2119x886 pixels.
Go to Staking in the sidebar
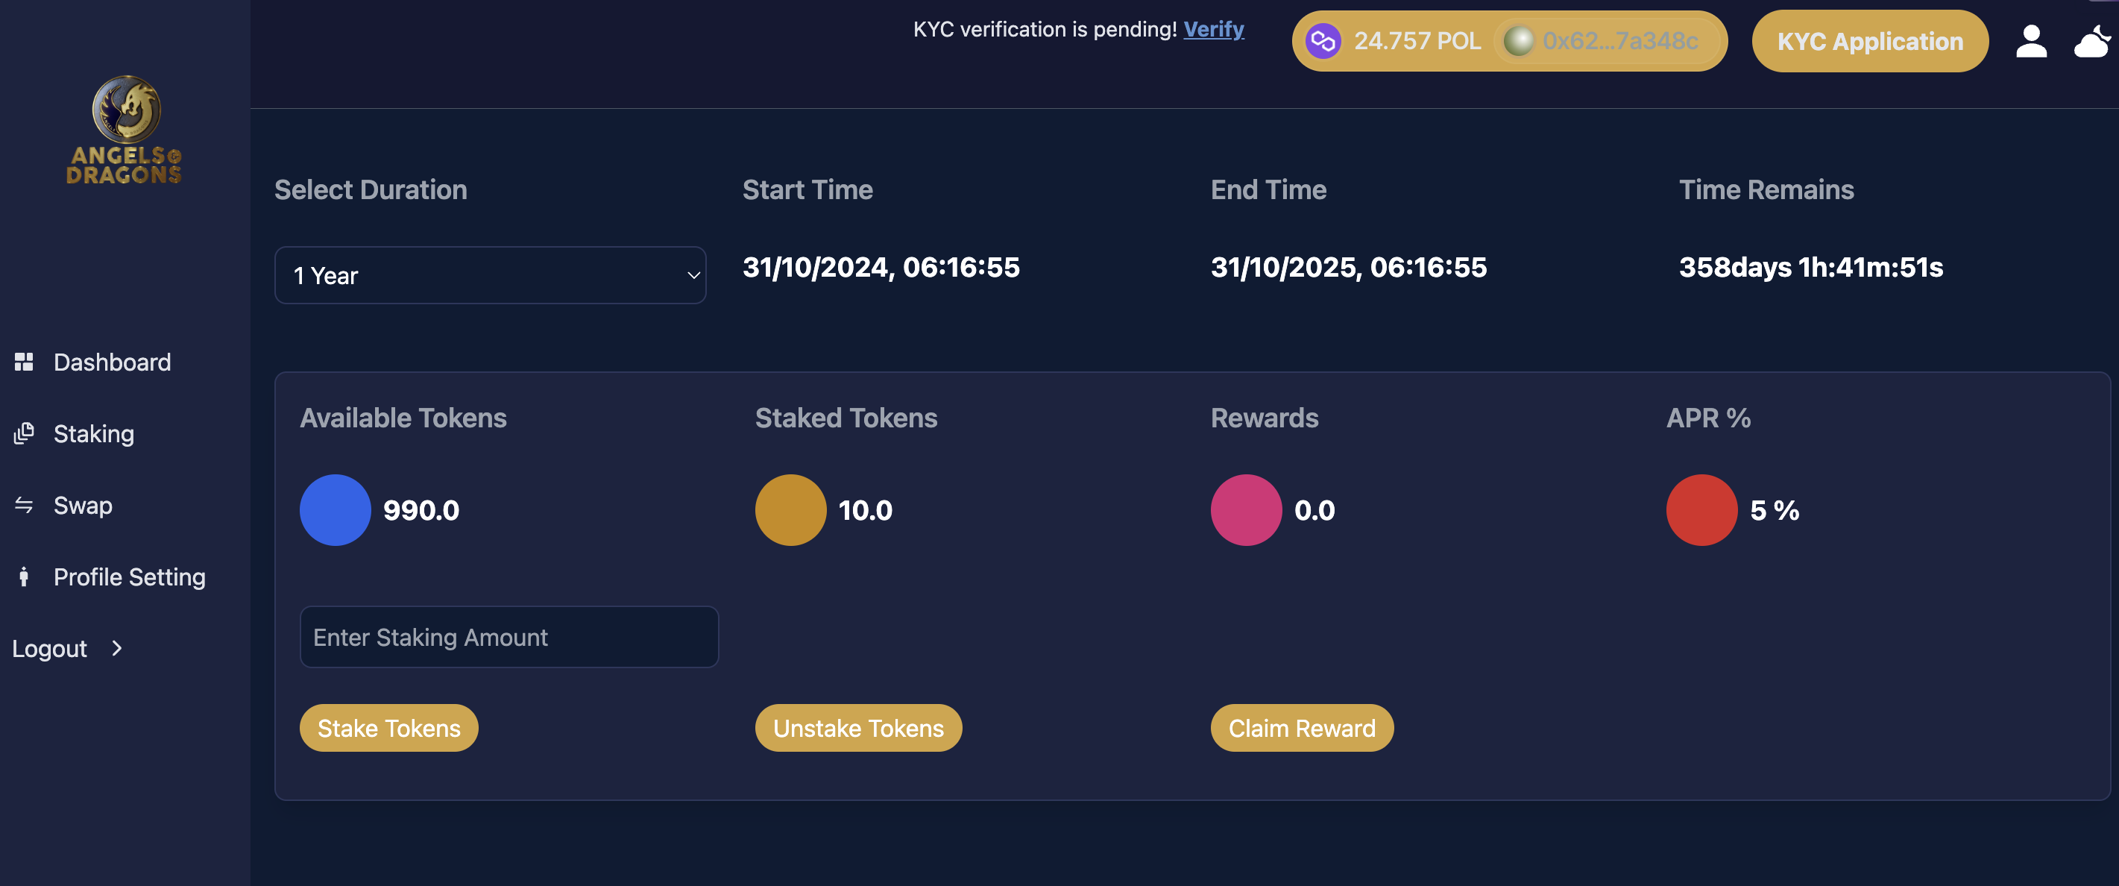94,433
